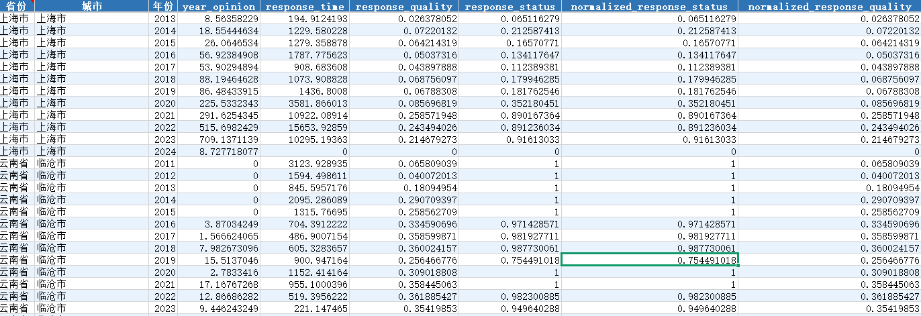Select the year_opinion cell with value 709.1371139
Viewport: 921px width, 316px height.
(x=218, y=140)
